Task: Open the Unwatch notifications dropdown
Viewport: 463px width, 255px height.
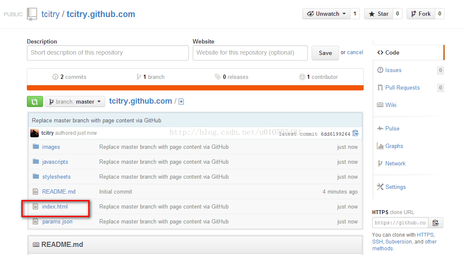Action: (327, 14)
